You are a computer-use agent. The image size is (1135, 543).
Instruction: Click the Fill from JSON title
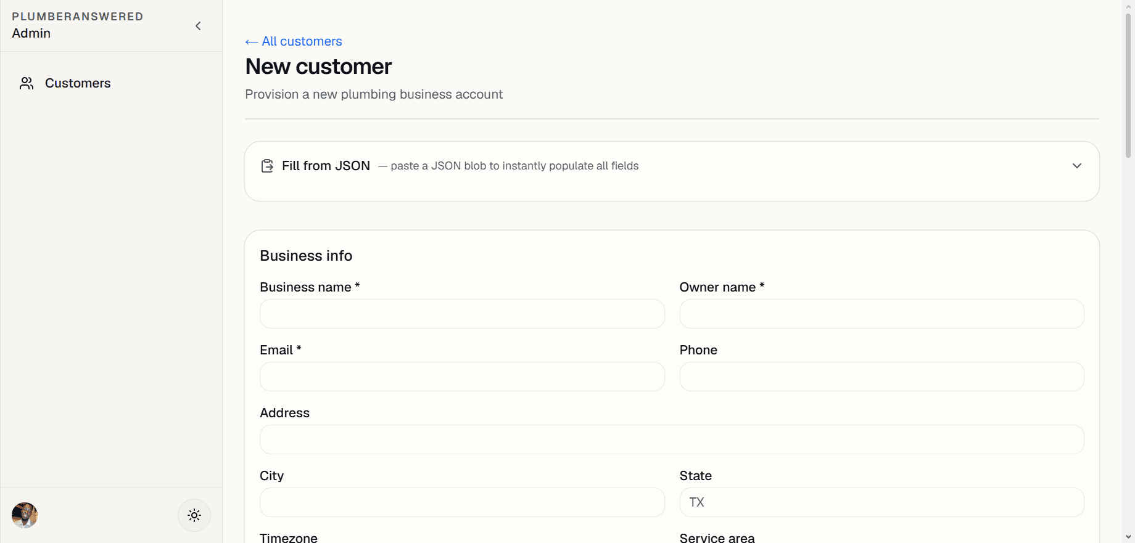tap(326, 166)
